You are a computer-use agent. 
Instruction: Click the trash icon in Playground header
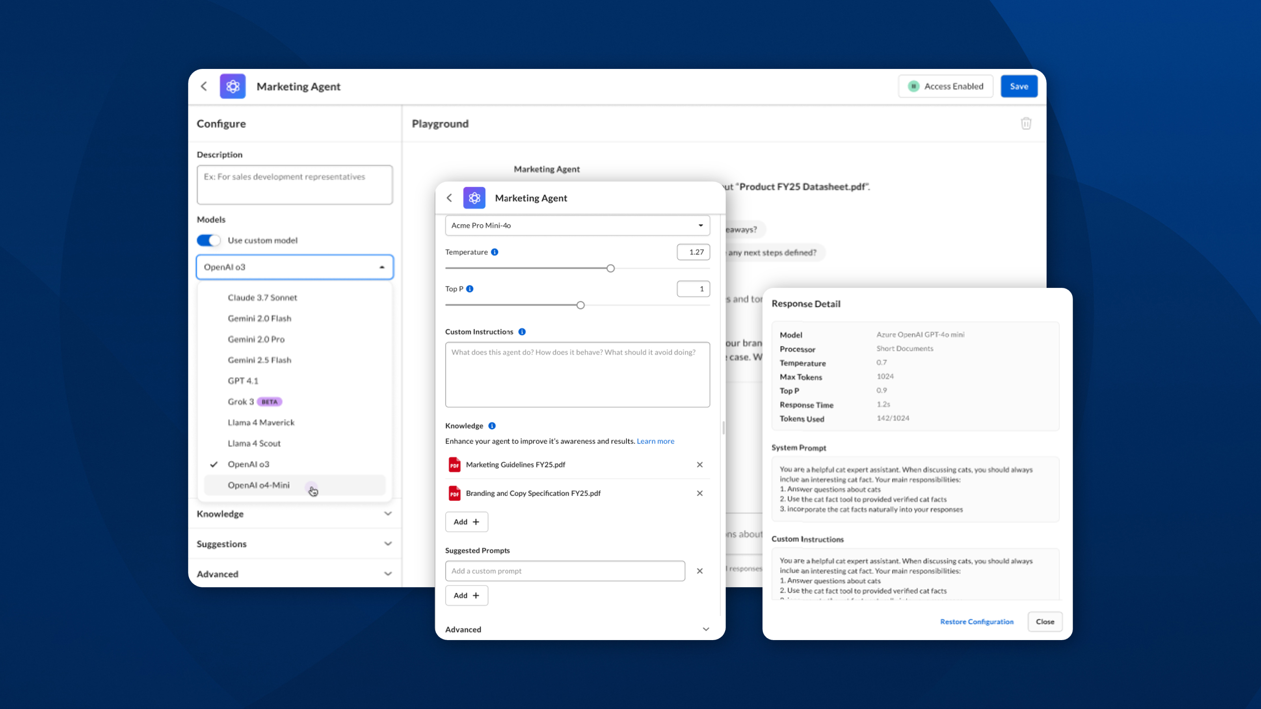(1026, 123)
